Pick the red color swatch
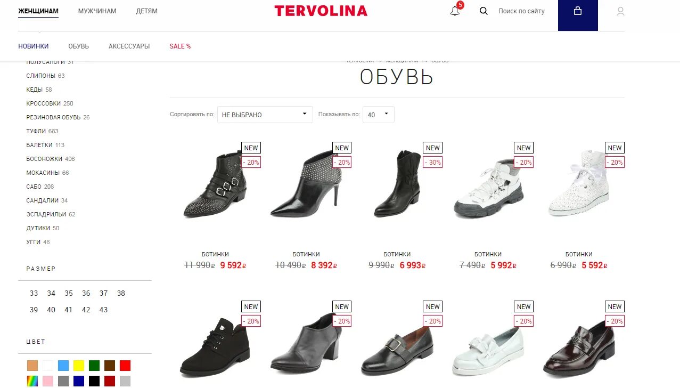The image size is (680, 388). pyautogui.click(x=125, y=366)
